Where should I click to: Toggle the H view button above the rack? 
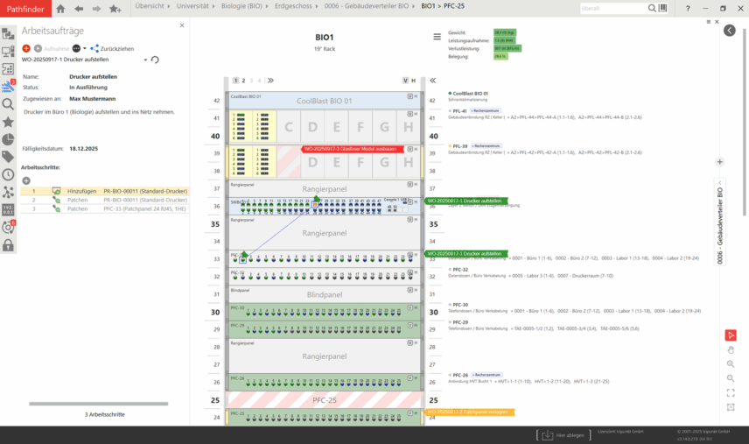[414, 81]
